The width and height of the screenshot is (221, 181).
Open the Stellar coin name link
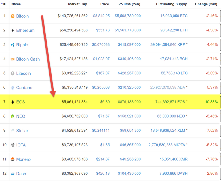coord(22,131)
